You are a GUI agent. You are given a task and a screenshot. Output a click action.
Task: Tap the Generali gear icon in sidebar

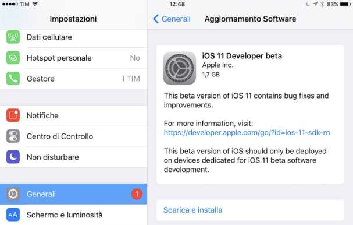[x=13, y=194]
